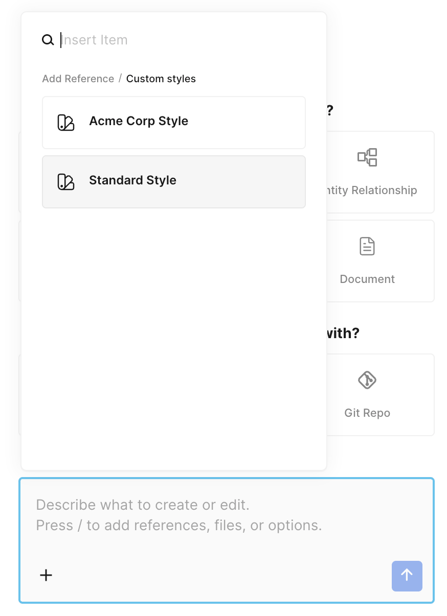Viewport: 447px width, 616px height.
Task: Click the Document file icon
Action: [367, 246]
